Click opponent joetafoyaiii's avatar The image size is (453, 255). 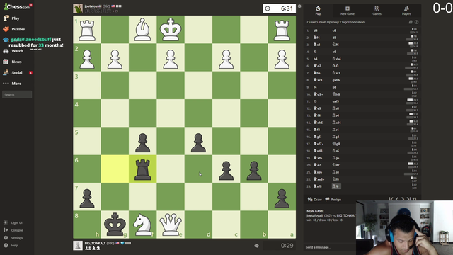(78, 8)
